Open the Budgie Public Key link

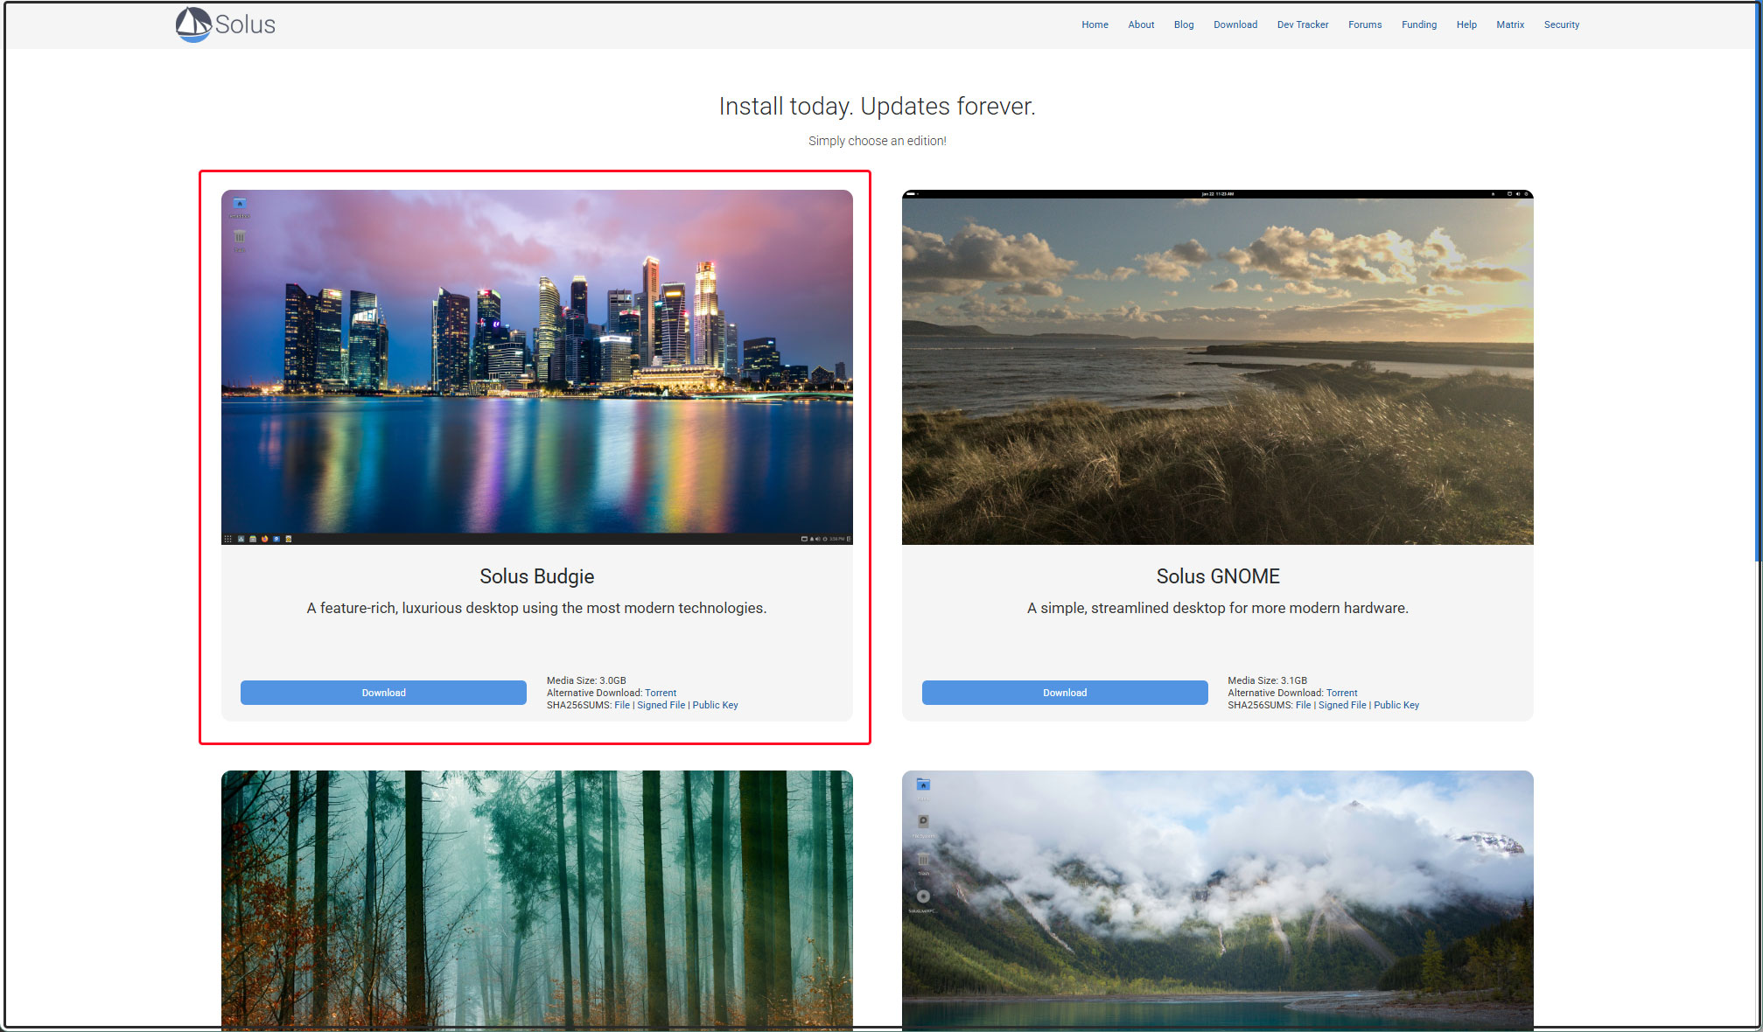pyautogui.click(x=715, y=705)
